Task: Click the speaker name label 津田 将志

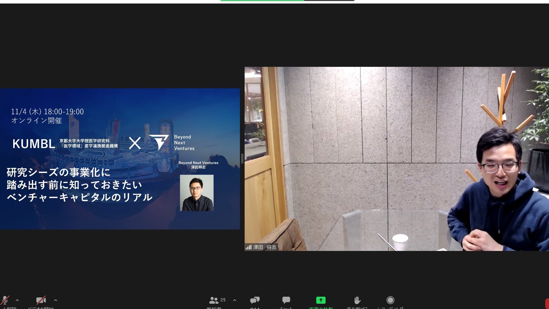Action: click(x=265, y=247)
